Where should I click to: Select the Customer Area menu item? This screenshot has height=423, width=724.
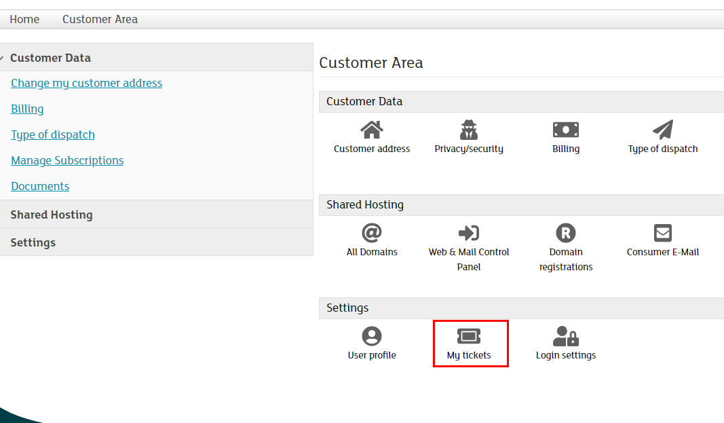(100, 19)
